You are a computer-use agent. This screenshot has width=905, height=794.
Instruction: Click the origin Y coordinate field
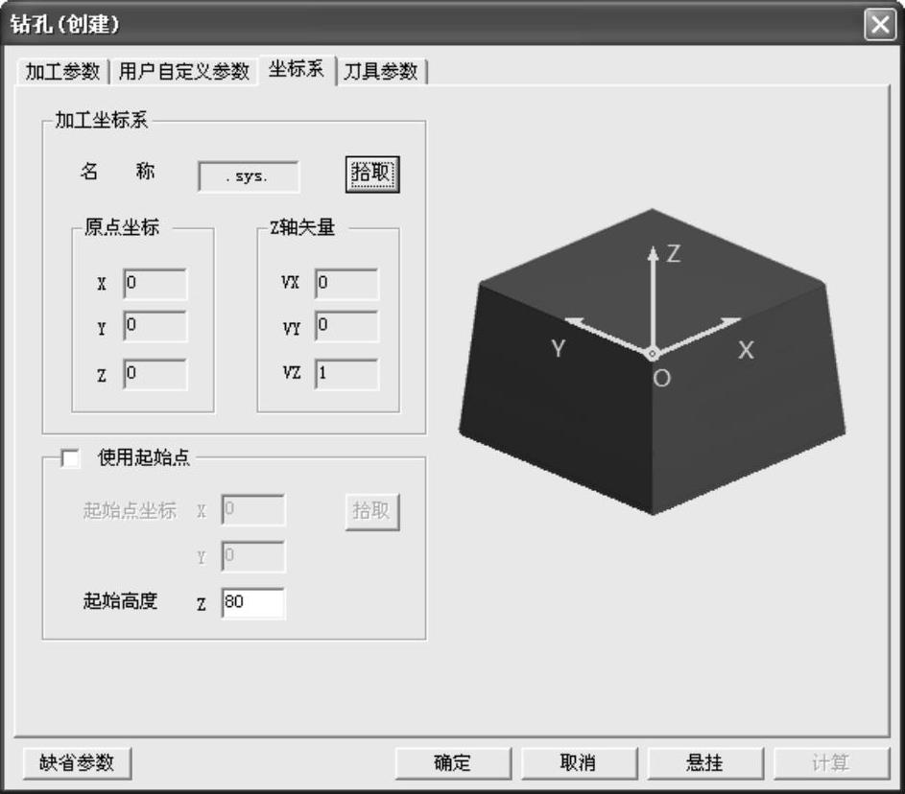pos(155,327)
